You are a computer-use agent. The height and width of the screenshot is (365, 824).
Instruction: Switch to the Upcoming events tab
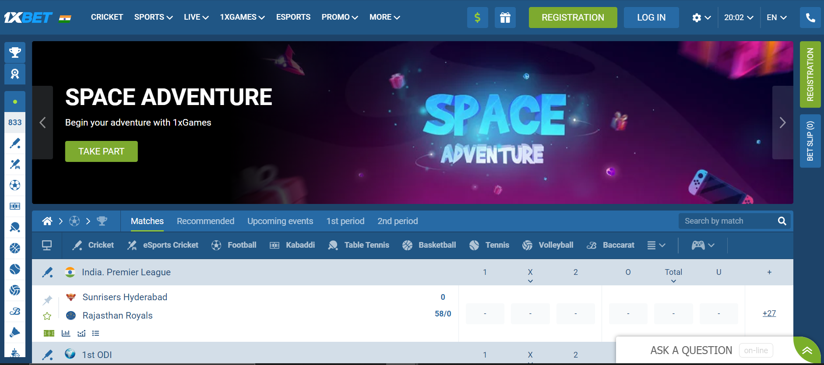(280, 221)
